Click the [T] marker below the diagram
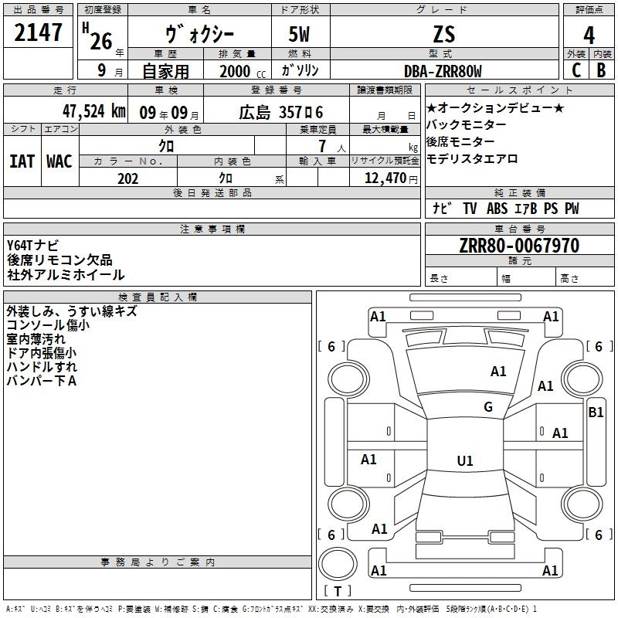The height and width of the screenshot is (618, 618). (338, 591)
